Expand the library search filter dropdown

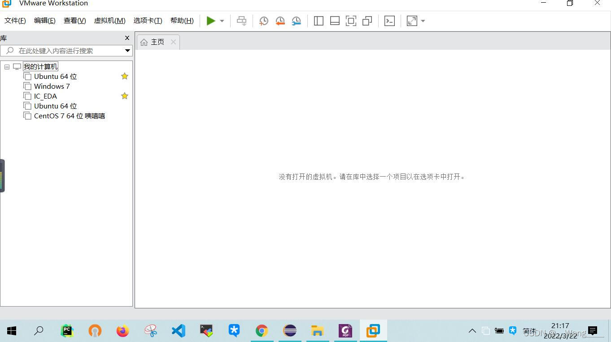pyautogui.click(x=127, y=51)
